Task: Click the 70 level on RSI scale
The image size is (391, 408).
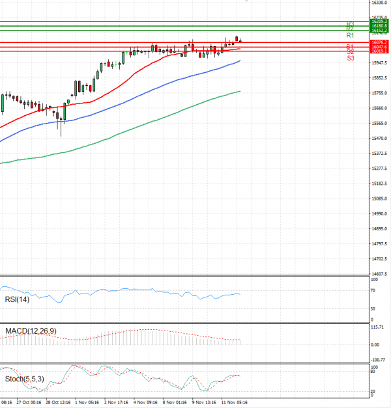Action: pos(373,291)
